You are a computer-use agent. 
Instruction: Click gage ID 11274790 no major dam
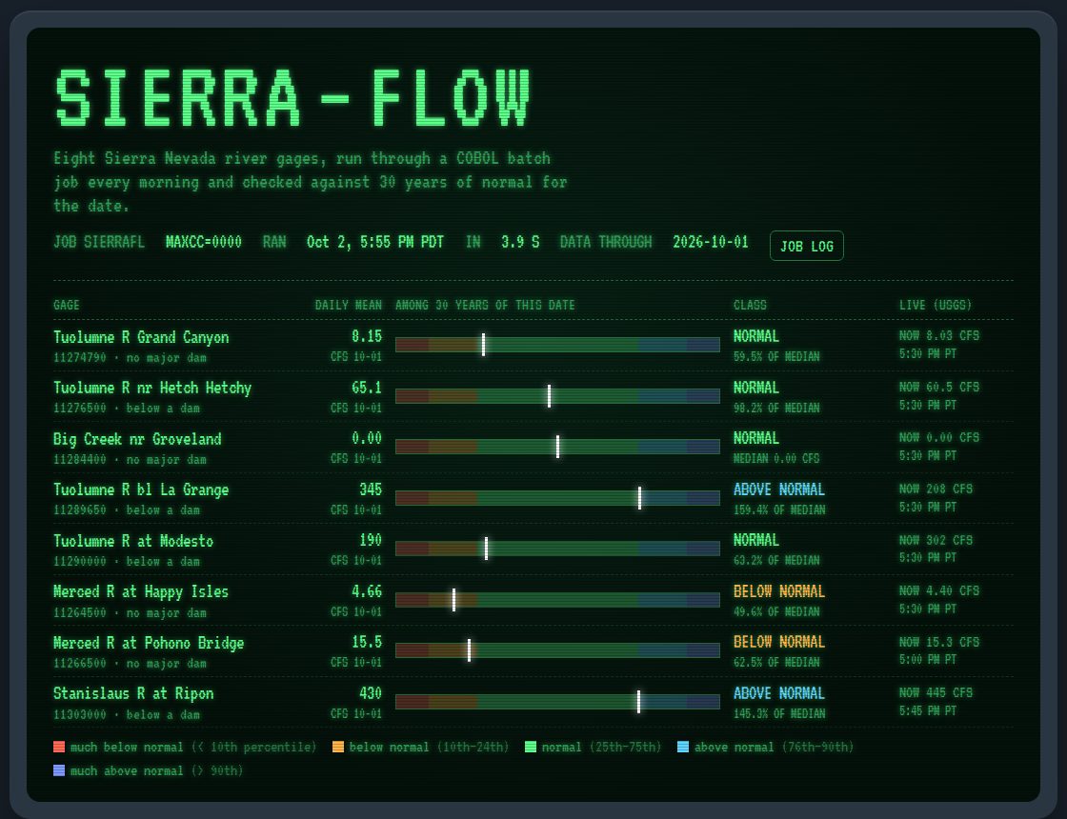(x=130, y=358)
